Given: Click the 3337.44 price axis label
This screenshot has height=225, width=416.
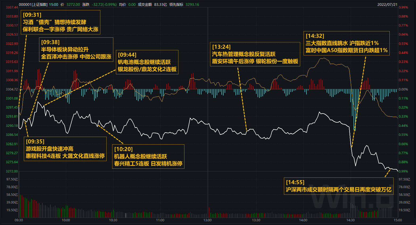Looking at the screenshot, I should 12,7.
